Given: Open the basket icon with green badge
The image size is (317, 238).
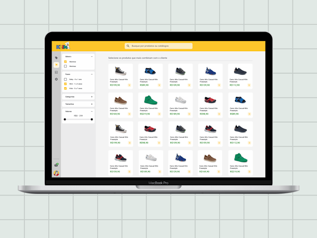Looking at the screenshot, I should [x=56, y=165].
